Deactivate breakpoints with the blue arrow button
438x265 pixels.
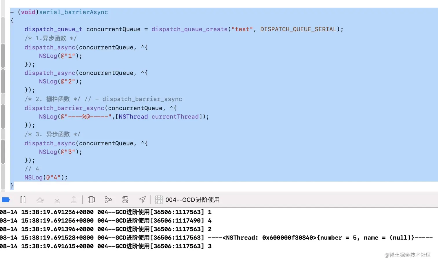point(6,200)
